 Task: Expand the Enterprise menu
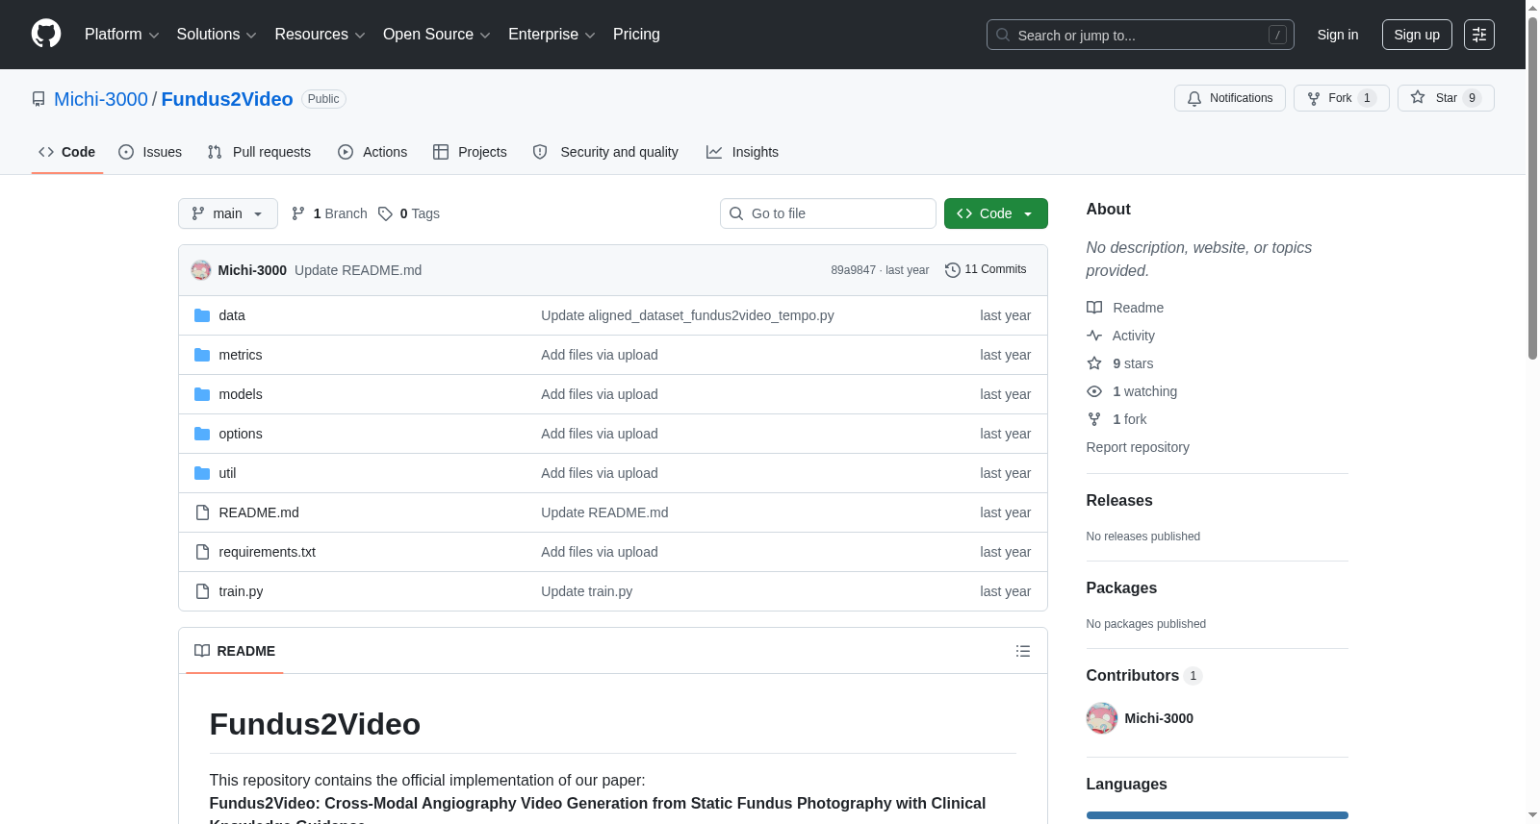(552, 35)
